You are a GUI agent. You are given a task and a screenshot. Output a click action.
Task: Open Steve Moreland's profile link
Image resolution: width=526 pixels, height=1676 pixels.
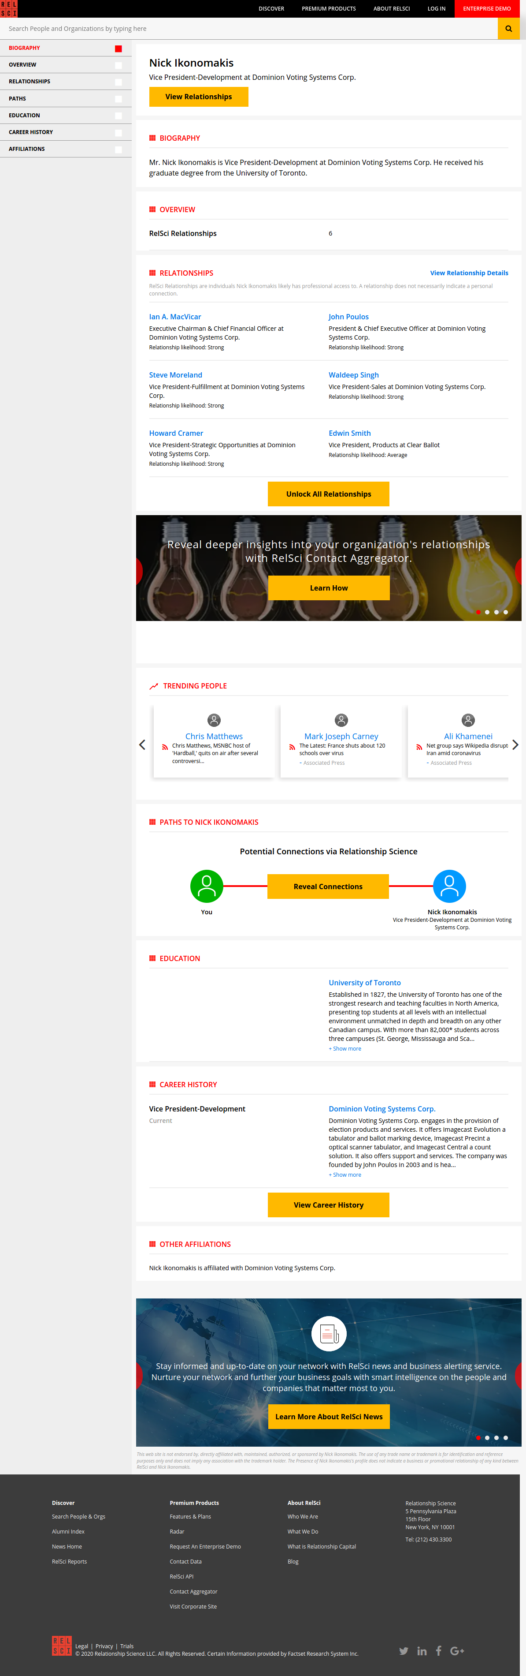[175, 375]
